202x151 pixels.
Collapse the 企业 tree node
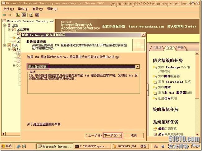(x=5, y=25)
